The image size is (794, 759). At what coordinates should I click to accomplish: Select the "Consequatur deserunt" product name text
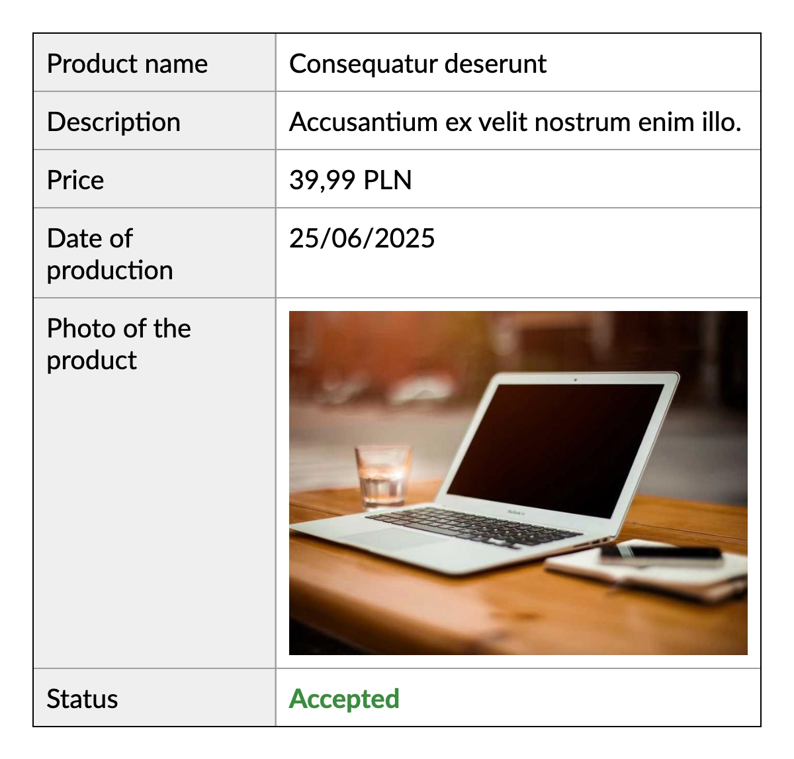[418, 64]
